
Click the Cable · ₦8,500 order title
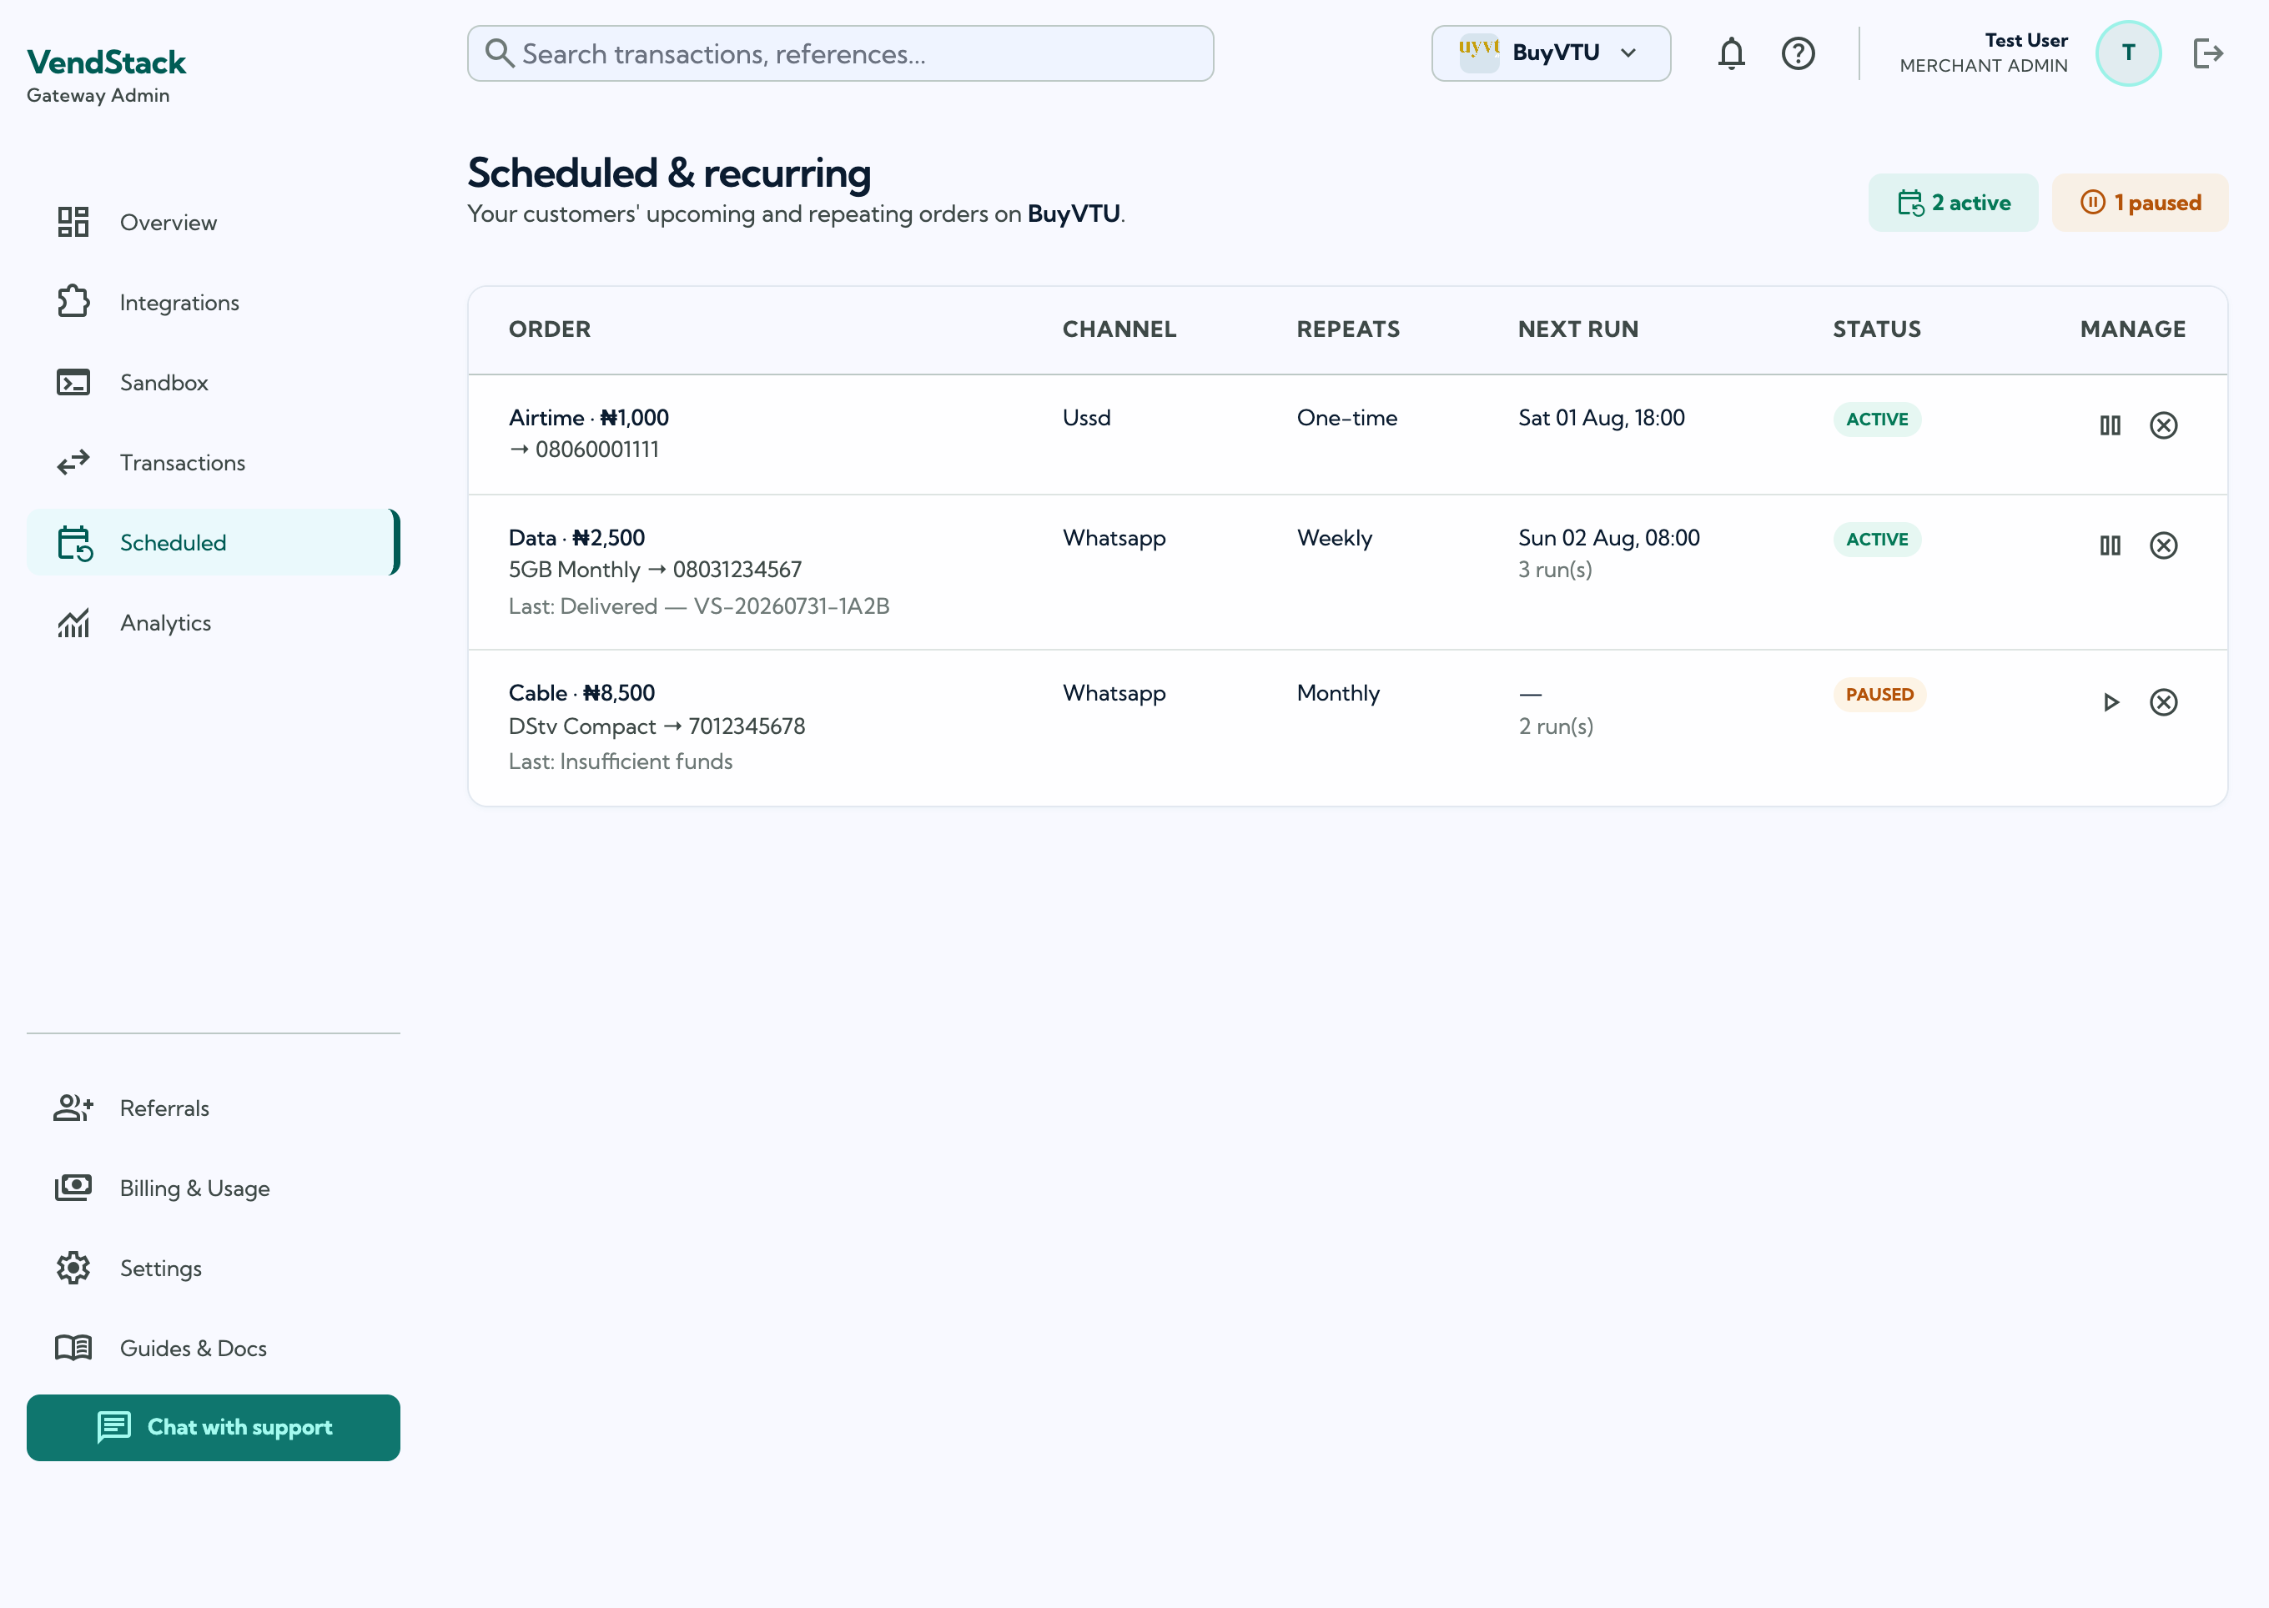[581, 693]
